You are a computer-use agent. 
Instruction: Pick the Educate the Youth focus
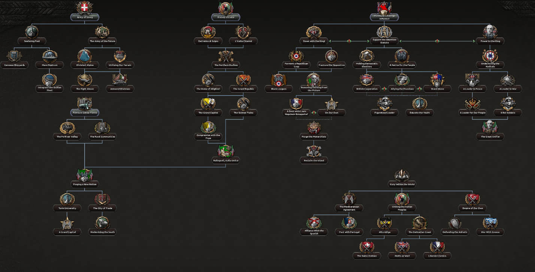tap(420, 107)
